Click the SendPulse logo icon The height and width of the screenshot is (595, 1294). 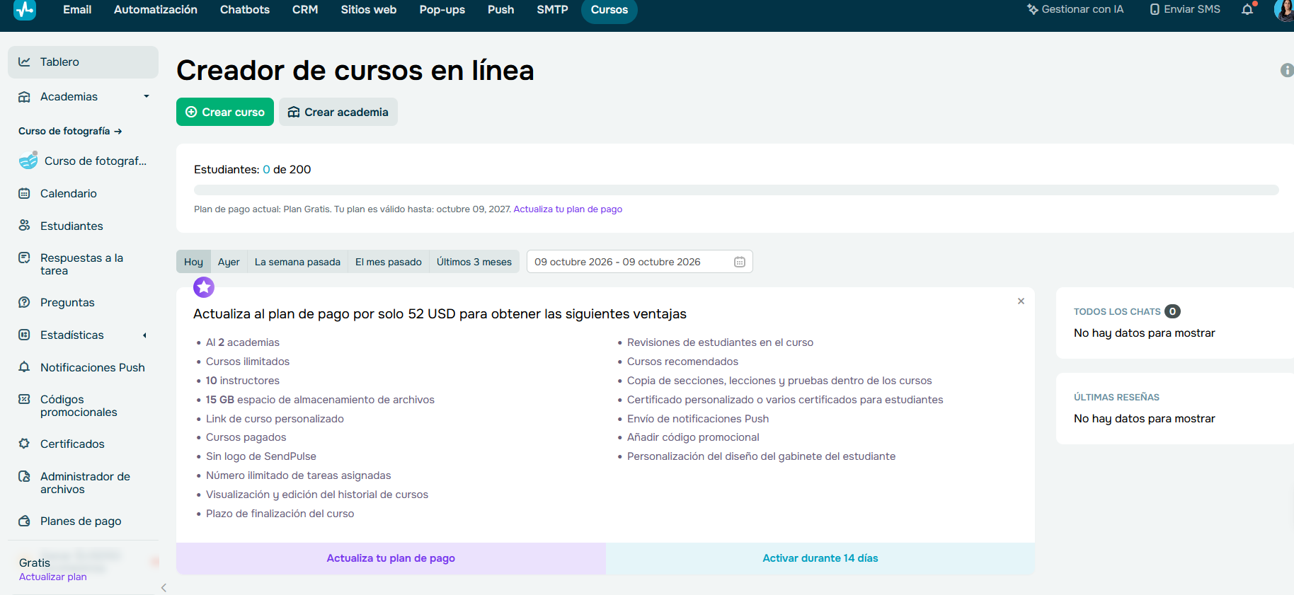(25, 9)
